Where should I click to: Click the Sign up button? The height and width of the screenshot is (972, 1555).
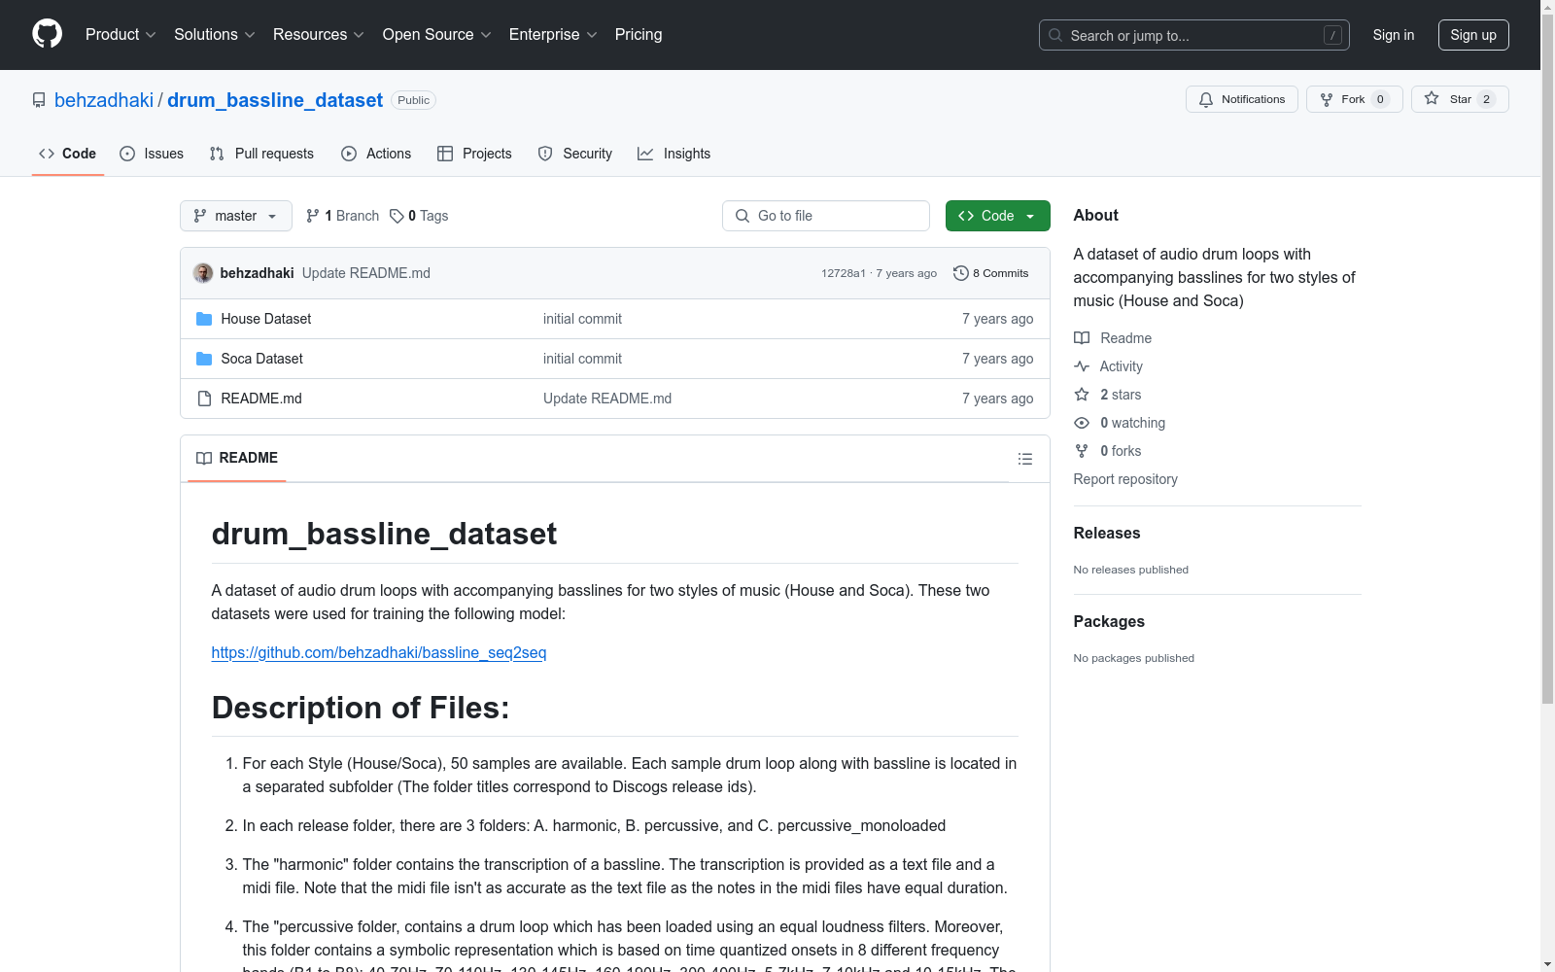pos(1473,35)
